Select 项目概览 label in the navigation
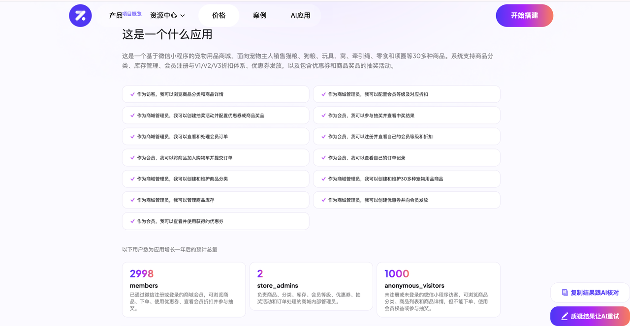Screen dimensions: 630x326 (x=132, y=14)
